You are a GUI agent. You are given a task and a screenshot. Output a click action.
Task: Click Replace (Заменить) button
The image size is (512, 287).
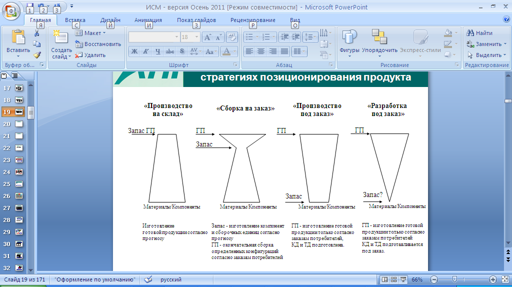486,44
